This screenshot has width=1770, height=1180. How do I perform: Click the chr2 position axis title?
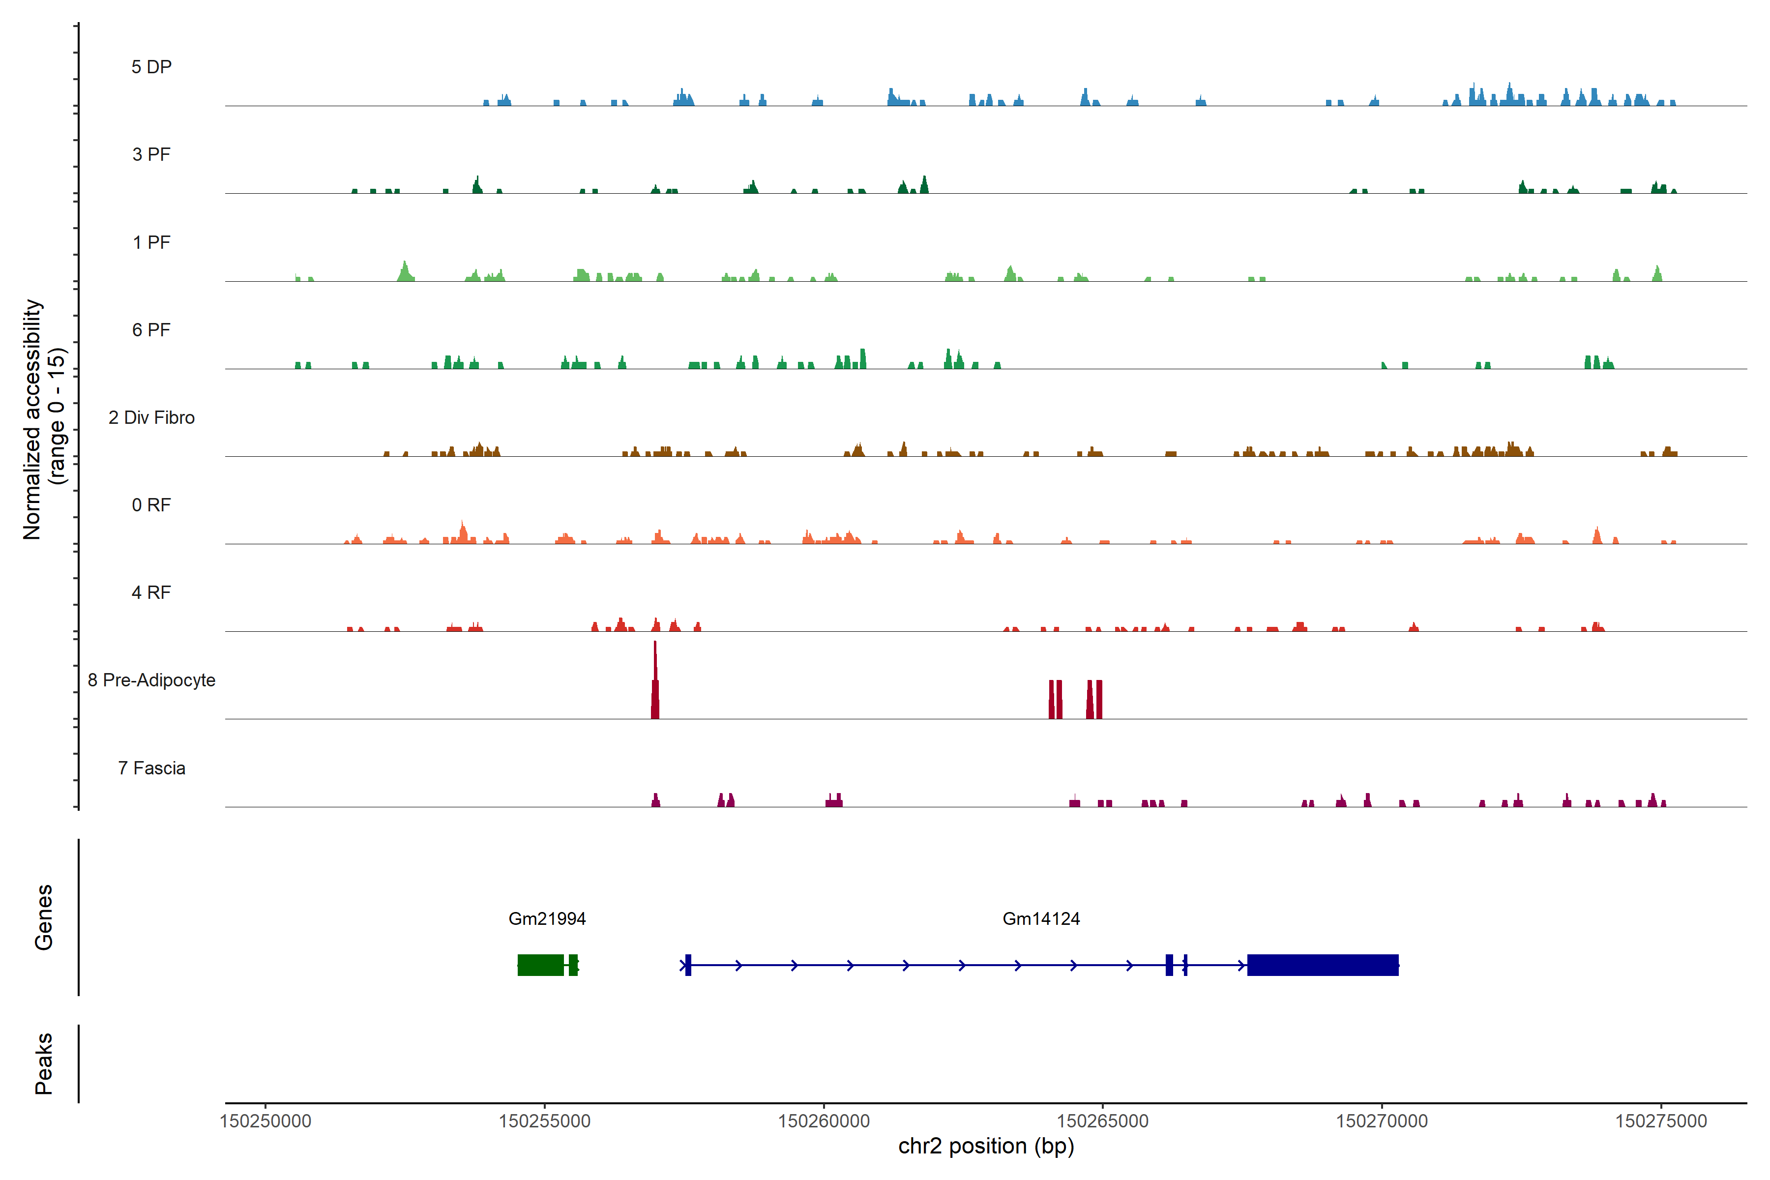click(986, 1146)
